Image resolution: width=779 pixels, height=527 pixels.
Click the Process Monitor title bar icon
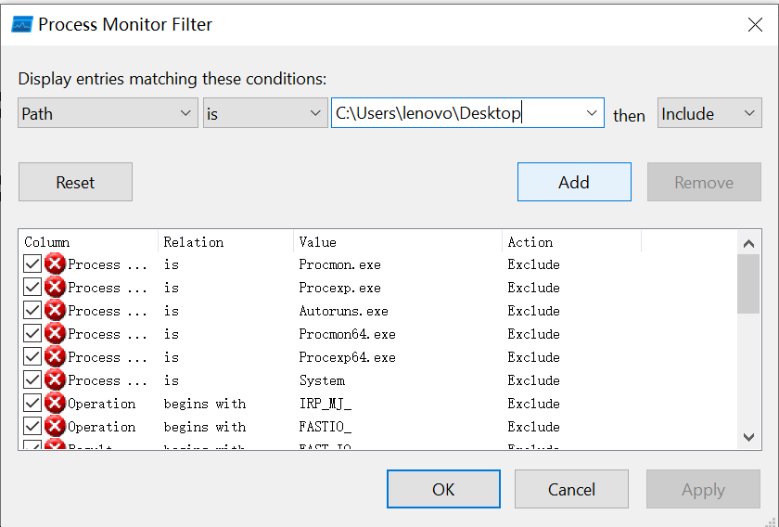click(22, 25)
